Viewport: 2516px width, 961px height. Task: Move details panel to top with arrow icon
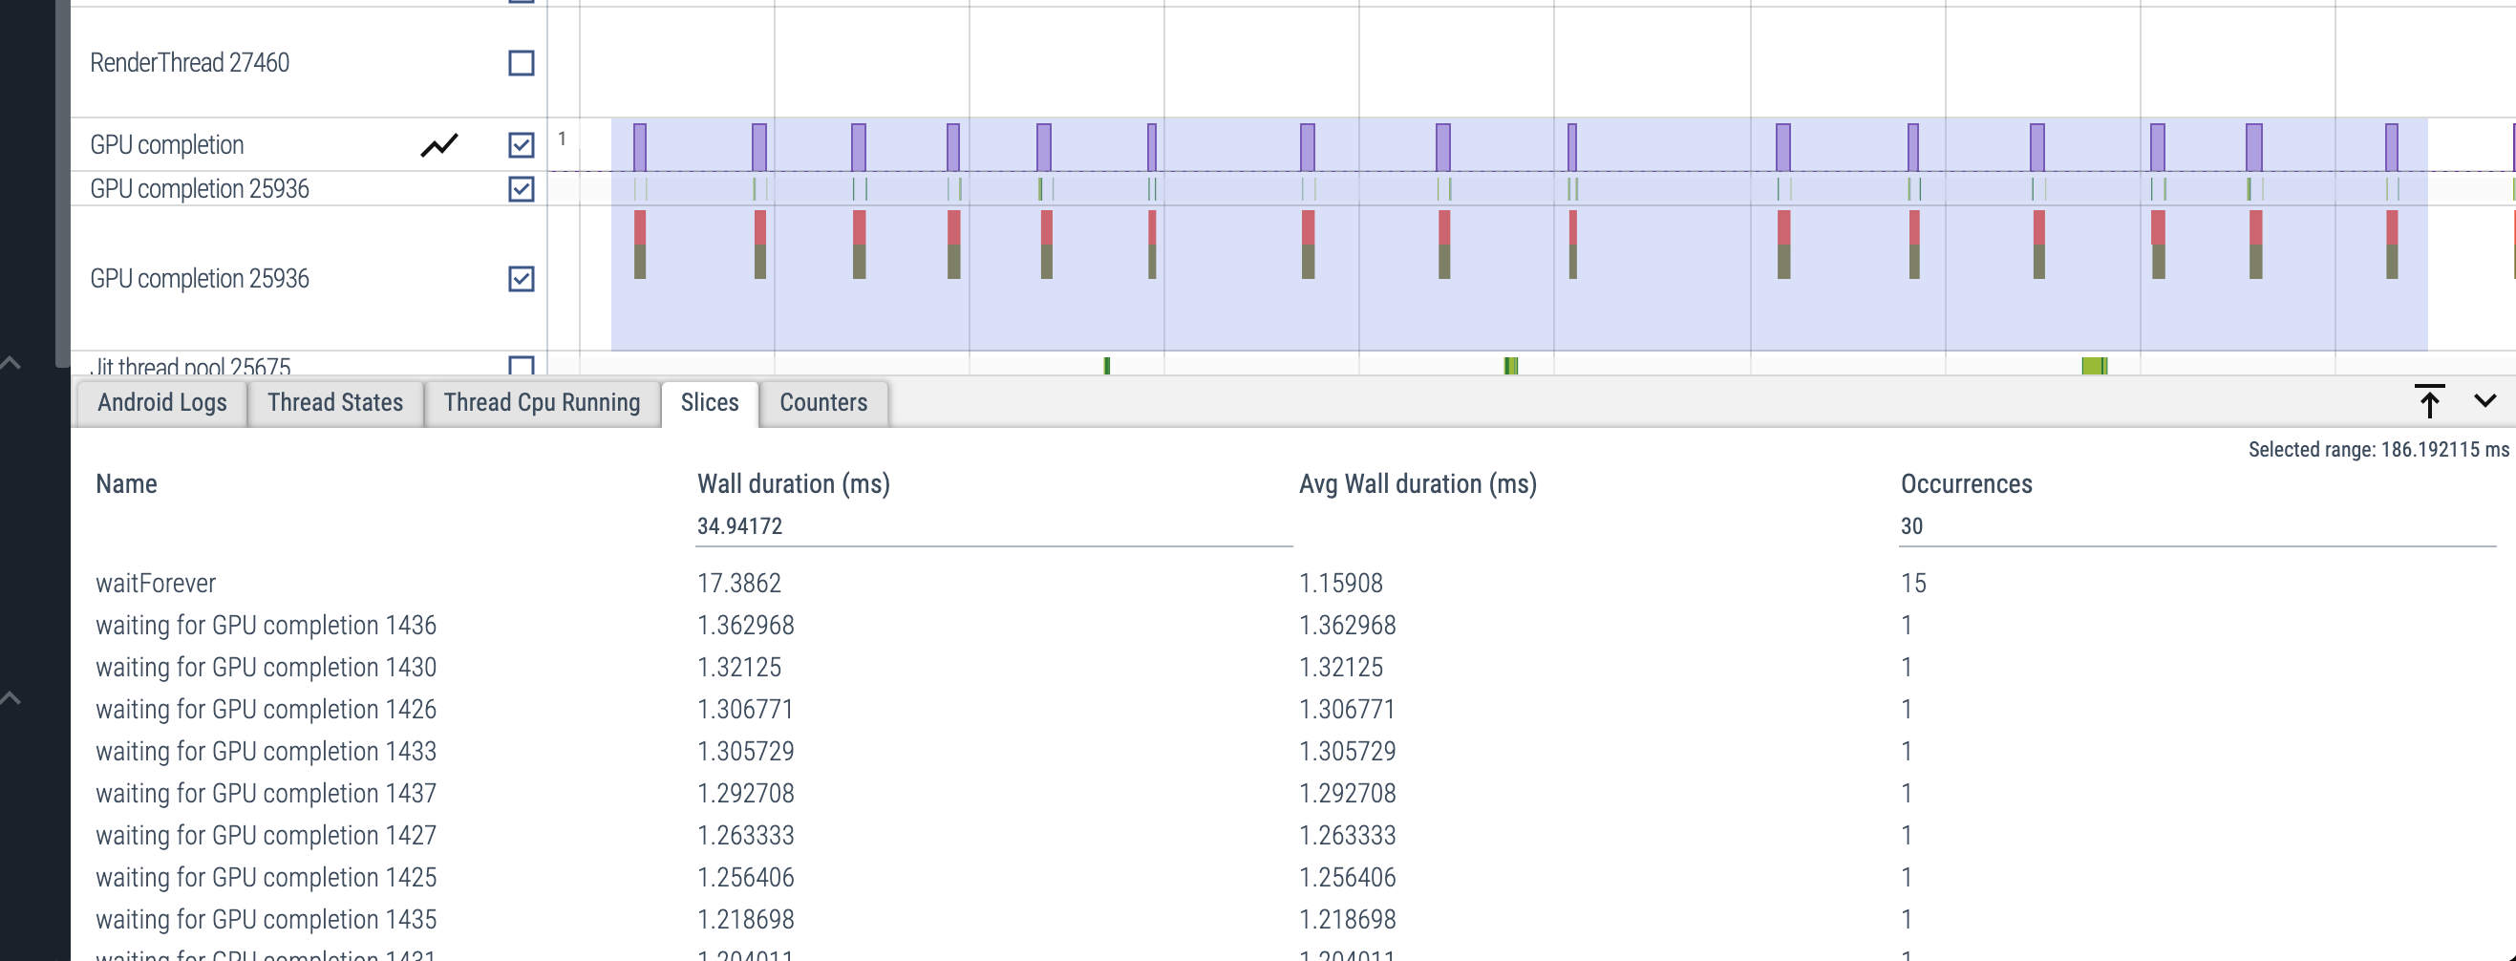point(2429,400)
